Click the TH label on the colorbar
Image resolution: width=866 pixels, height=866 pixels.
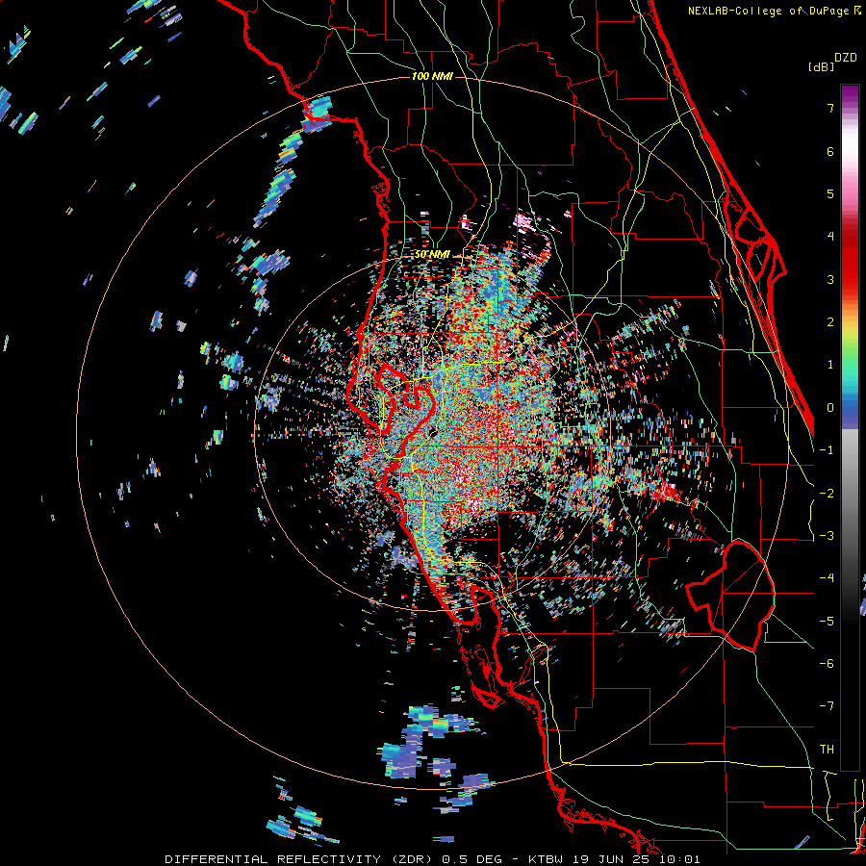pos(827,750)
